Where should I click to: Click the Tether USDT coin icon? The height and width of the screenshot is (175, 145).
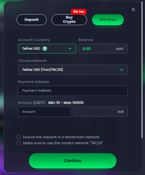click(x=45, y=49)
